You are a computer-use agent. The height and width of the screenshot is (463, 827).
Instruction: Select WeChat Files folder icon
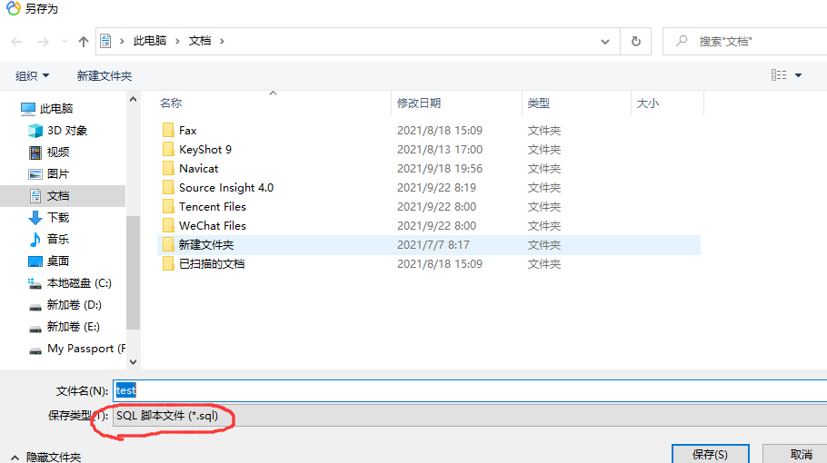[168, 225]
